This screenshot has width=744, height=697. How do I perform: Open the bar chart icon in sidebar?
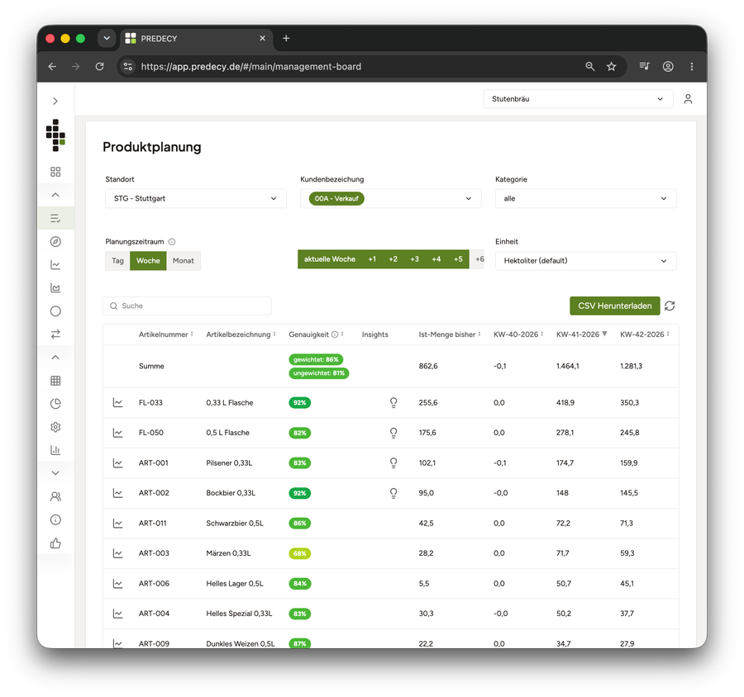point(55,450)
